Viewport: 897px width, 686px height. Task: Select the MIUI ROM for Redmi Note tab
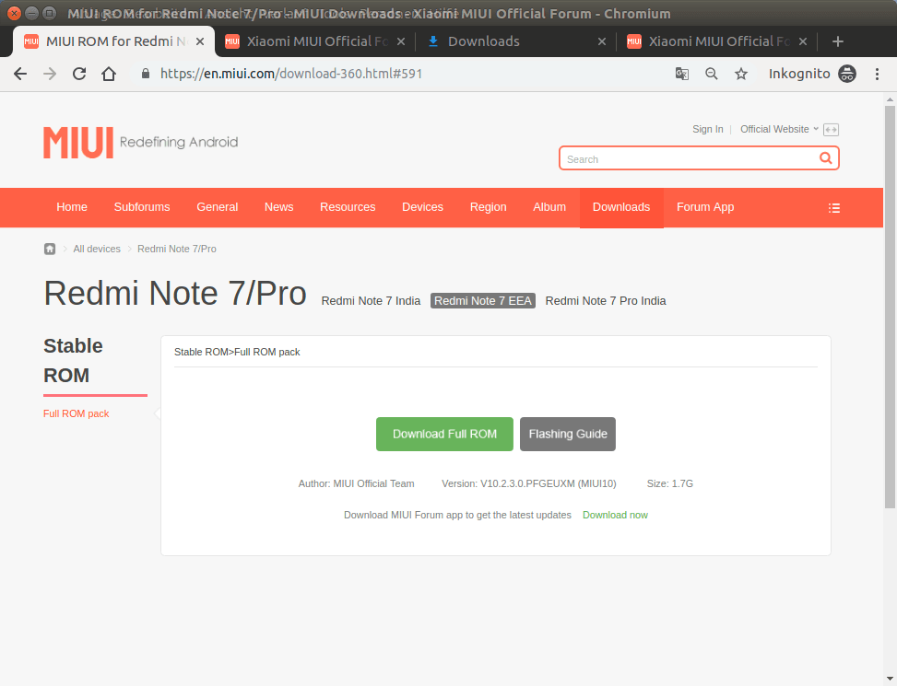[x=113, y=41]
